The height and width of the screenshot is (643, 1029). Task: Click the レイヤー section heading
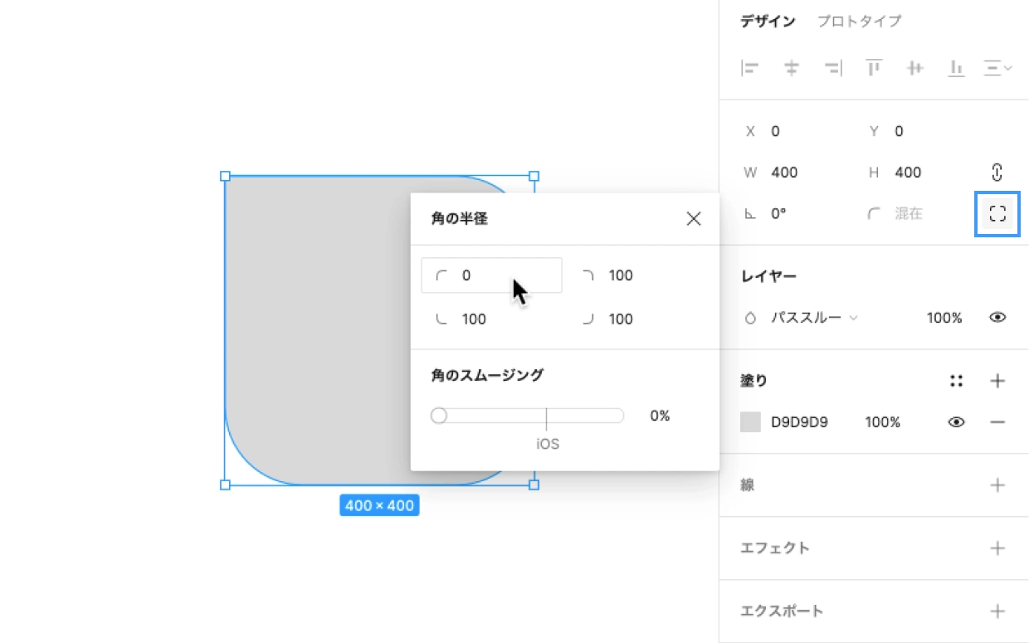coord(768,276)
